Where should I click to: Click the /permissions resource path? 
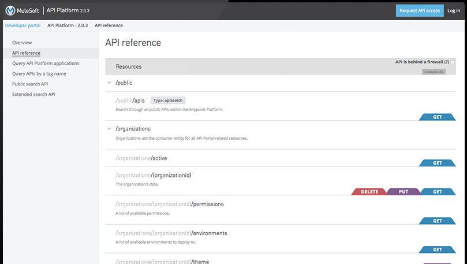[x=170, y=204]
